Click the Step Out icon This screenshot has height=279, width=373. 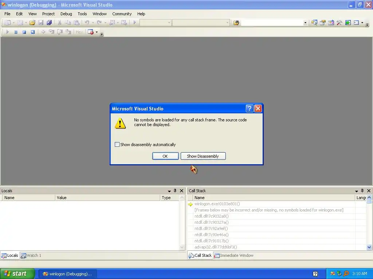[68, 32]
